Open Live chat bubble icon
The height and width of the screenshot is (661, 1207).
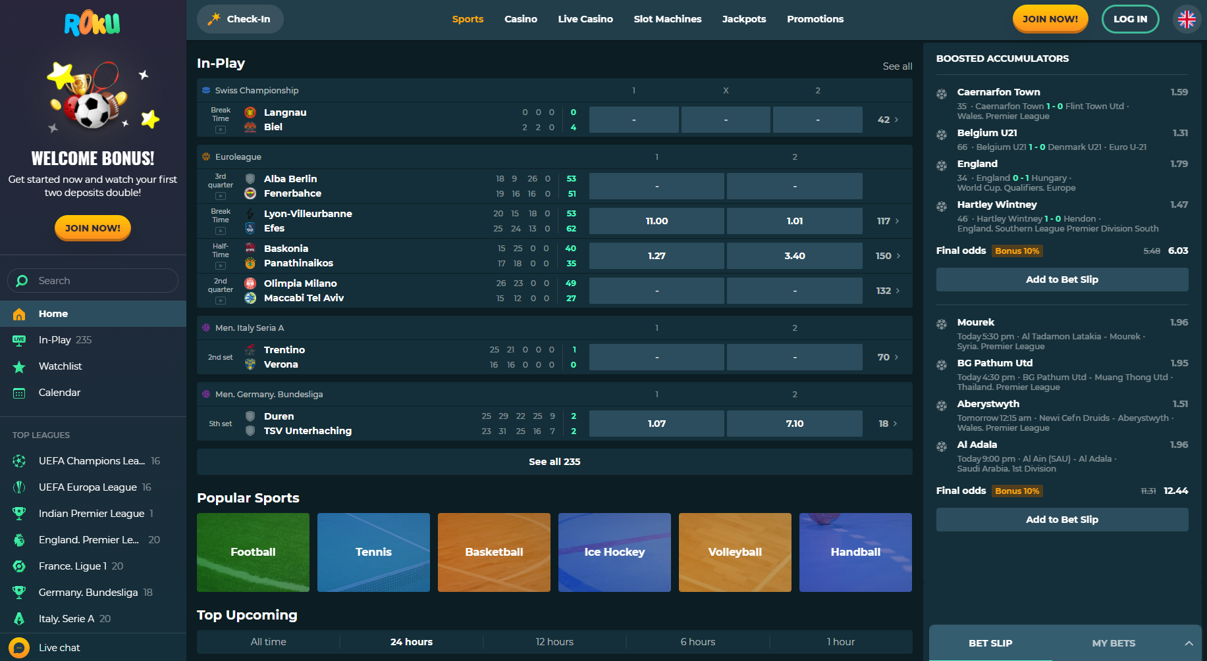pyautogui.click(x=19, y=648)
